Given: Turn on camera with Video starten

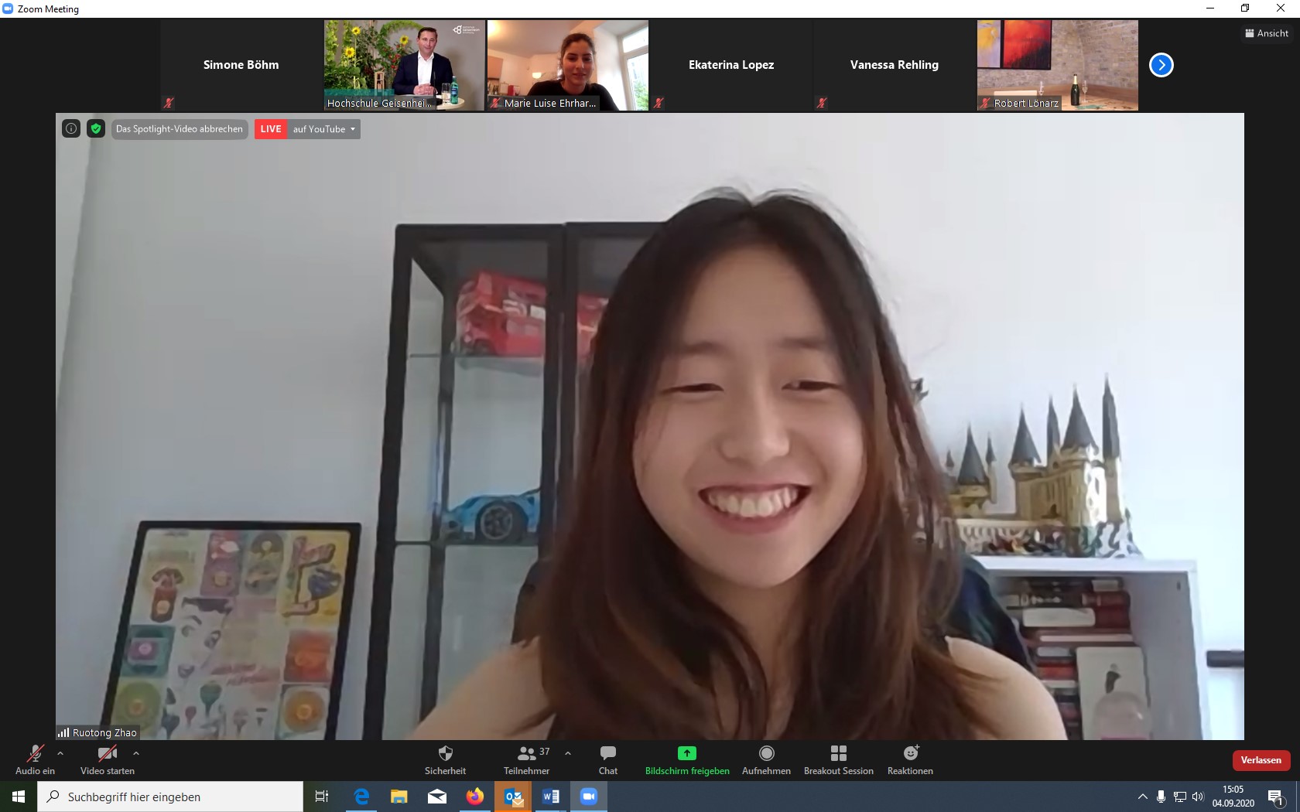Looking at the screenshot, I should (x=108, y=759).
